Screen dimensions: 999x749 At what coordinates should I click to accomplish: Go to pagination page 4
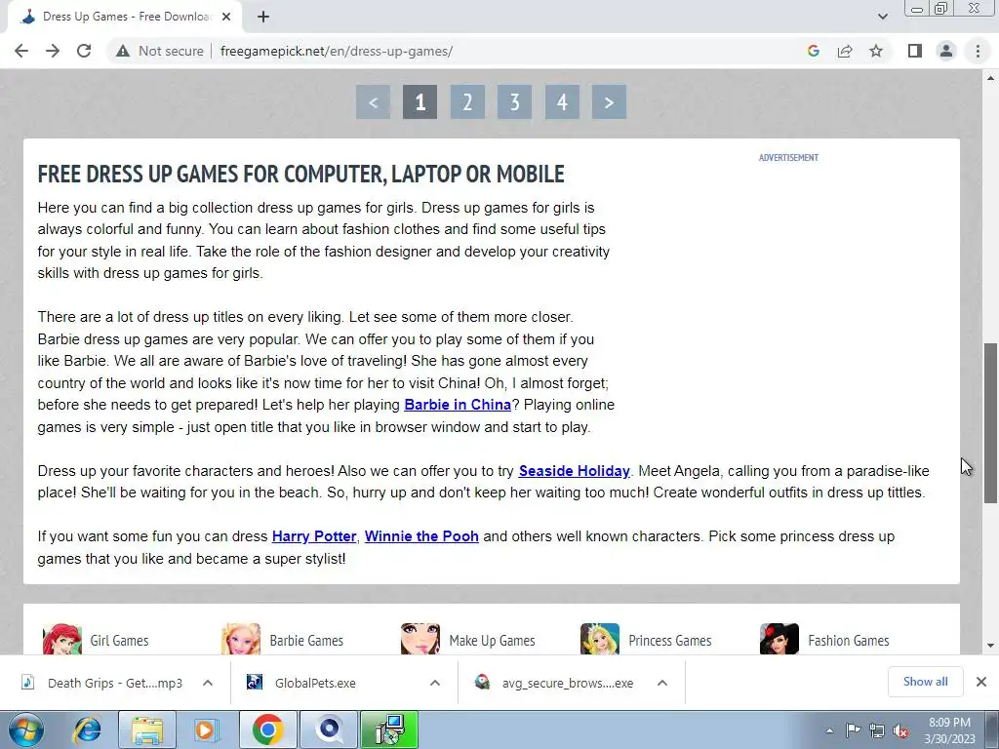click(562, 101)
